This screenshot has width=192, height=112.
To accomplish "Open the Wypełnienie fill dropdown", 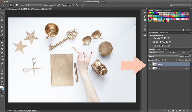I will pos(190,60).
